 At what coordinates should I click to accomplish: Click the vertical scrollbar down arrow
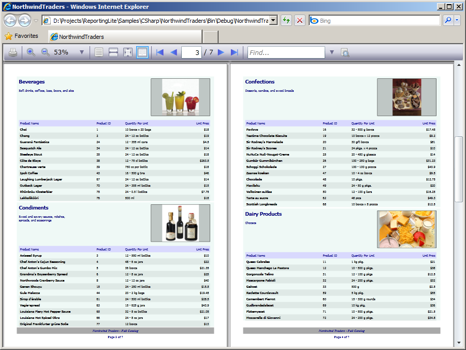(459, 343)
